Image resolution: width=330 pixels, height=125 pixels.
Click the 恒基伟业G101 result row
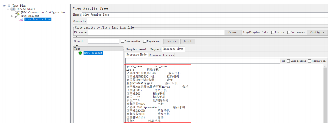click(x=145, y=118)
